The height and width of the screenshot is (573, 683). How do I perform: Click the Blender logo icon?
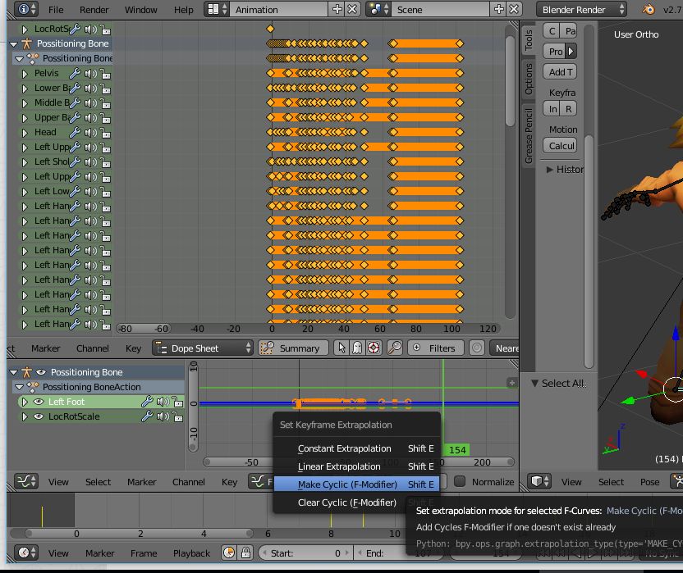[x=649, y=9]
